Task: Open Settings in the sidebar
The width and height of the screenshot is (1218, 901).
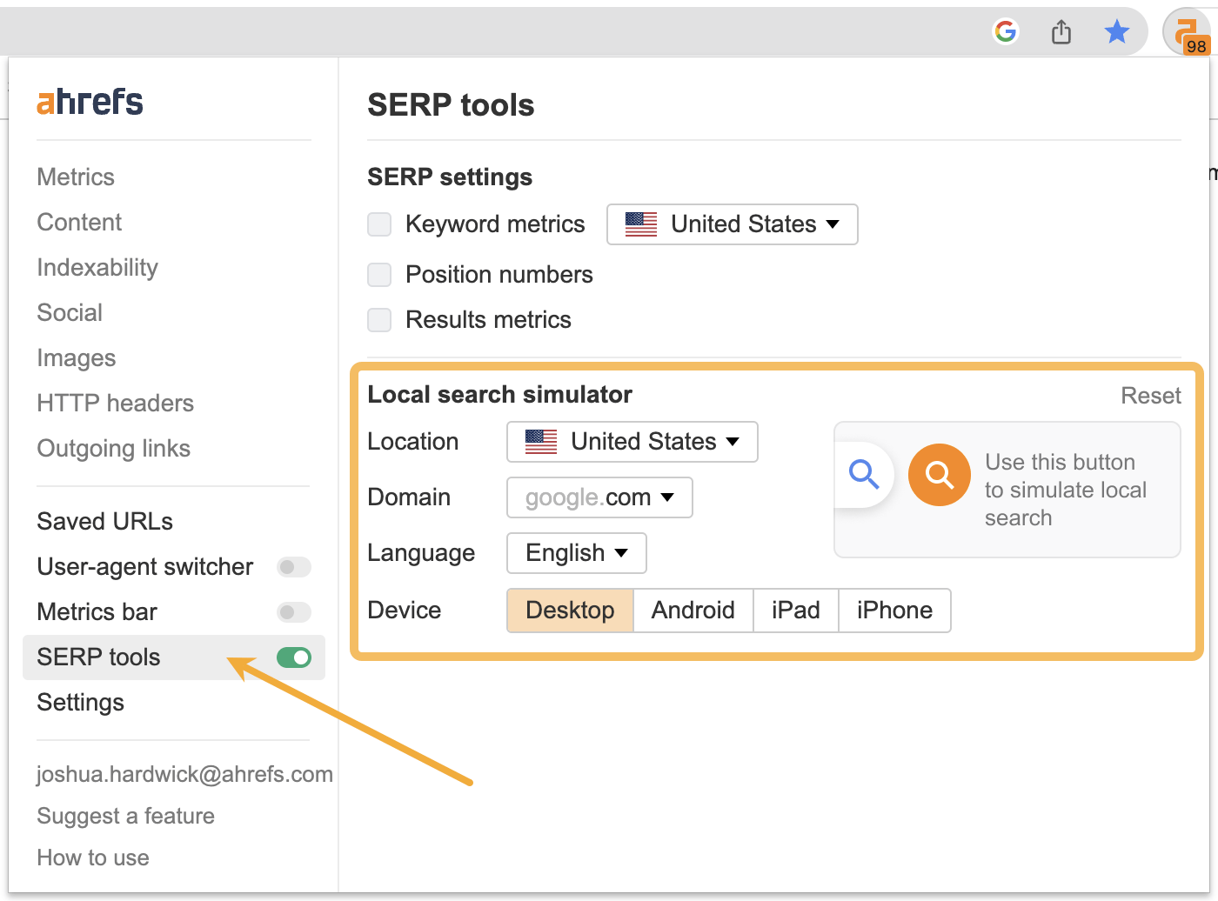Action: click(x=80, y=702)
